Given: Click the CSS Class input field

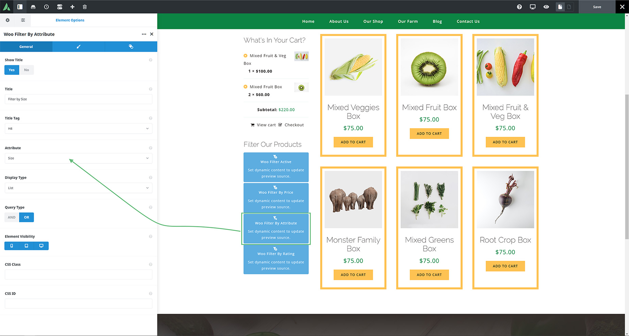Looking at the screenshot, I should point(79,275).
